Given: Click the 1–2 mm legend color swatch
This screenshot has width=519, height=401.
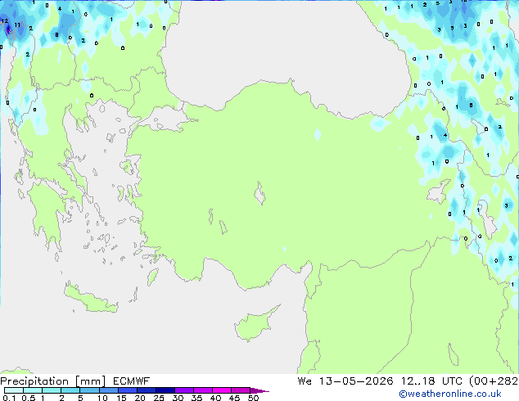Looking at the screenshot, I should click(52, 390).
